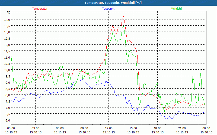Click the 11,5 y-axis value
217x135 pixels.
7,51
